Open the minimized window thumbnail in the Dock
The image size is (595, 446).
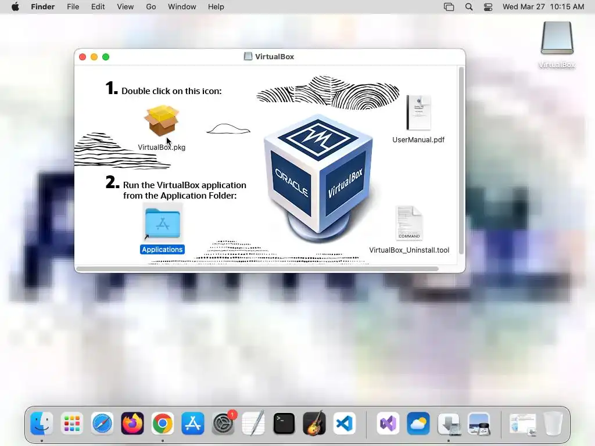(x=522, y=423)
